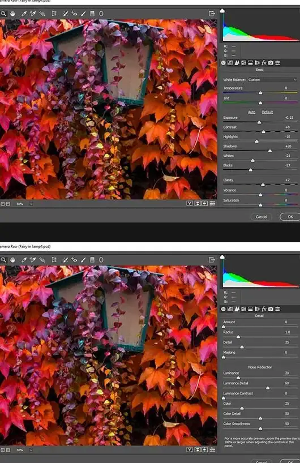
Task: Click the Default link in Basic panel
Action: [267, 112]
